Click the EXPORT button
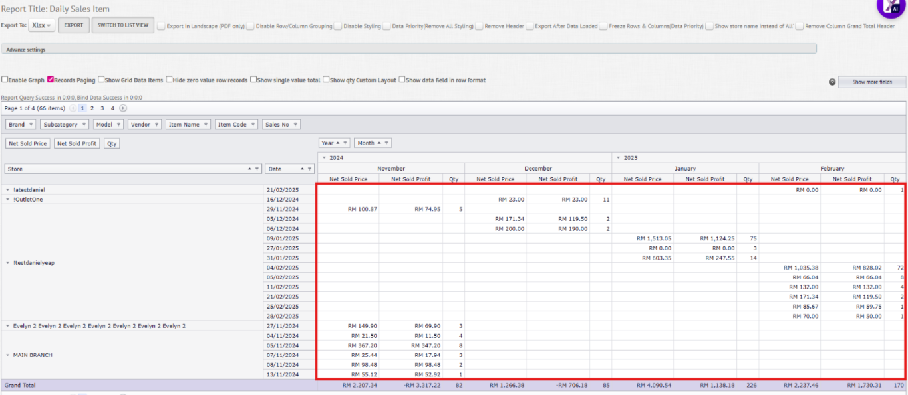This screenshot has width=908, height=395. (73, 25)
